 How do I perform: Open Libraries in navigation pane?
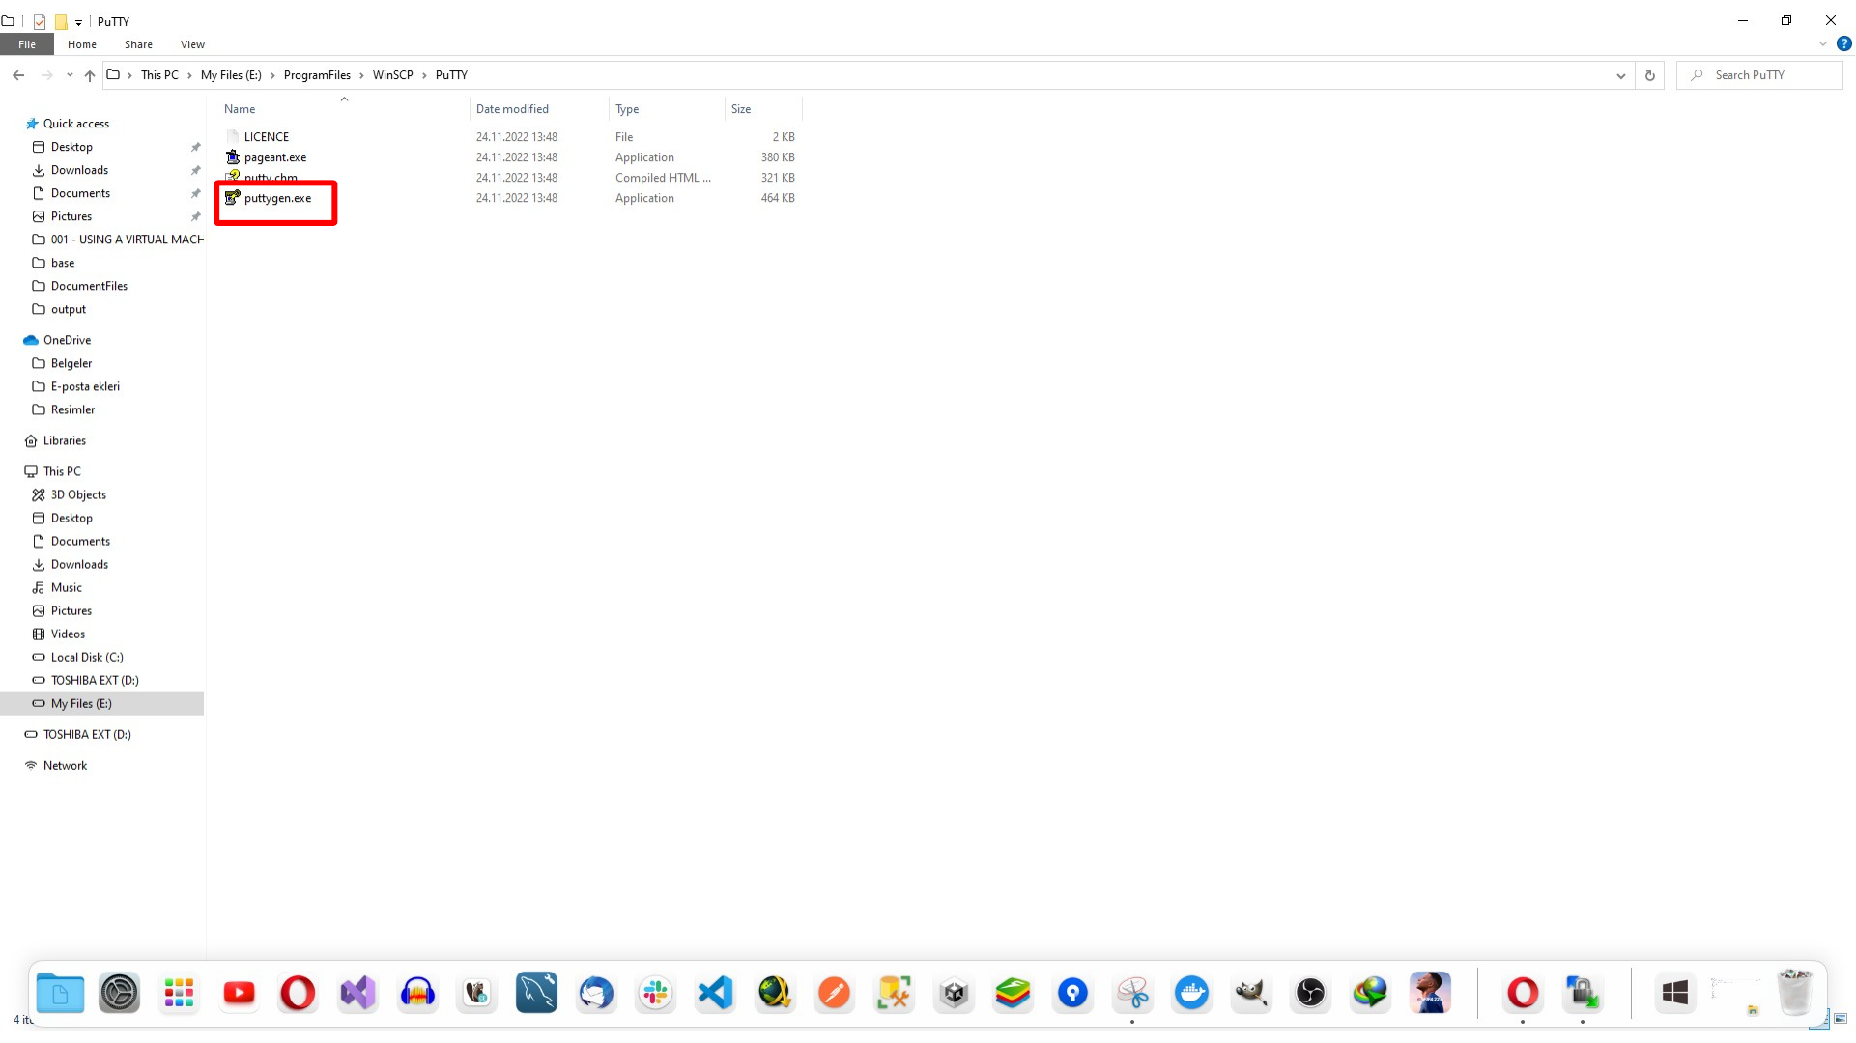pos(64,440)
